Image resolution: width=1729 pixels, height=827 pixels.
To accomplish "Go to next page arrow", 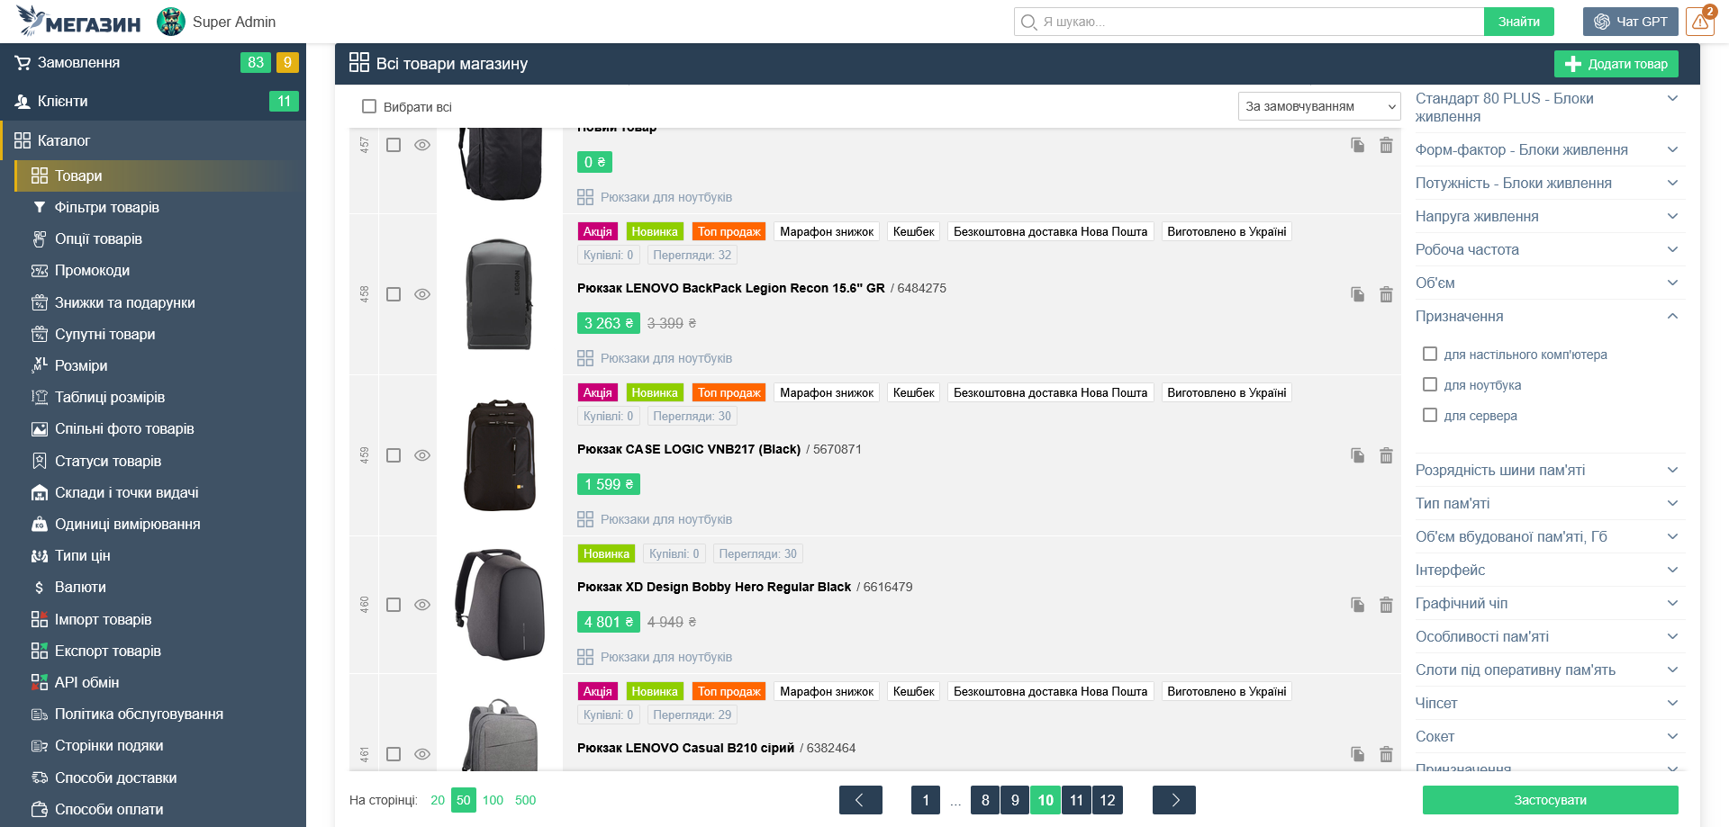I will point(1174,800).
